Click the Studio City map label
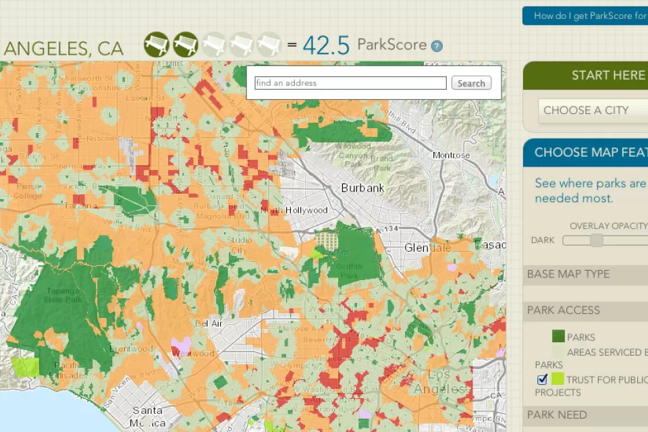This screenshot has width=648, height=432. (239, 245)
